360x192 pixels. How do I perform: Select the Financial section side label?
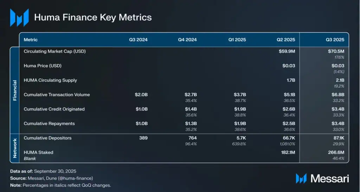[15, 90]
